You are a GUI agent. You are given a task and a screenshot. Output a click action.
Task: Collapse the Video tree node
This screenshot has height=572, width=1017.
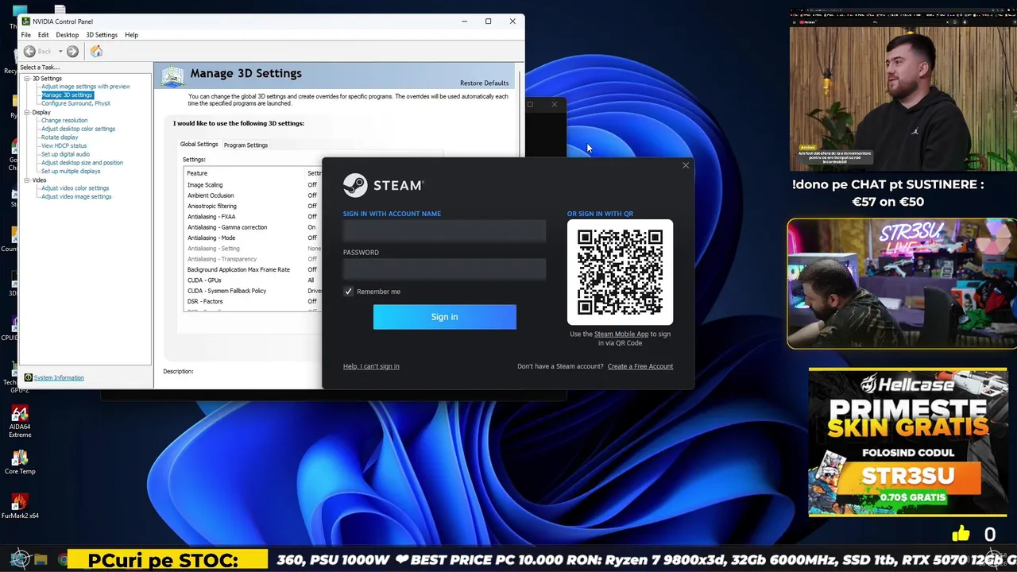tap(26, 180)
